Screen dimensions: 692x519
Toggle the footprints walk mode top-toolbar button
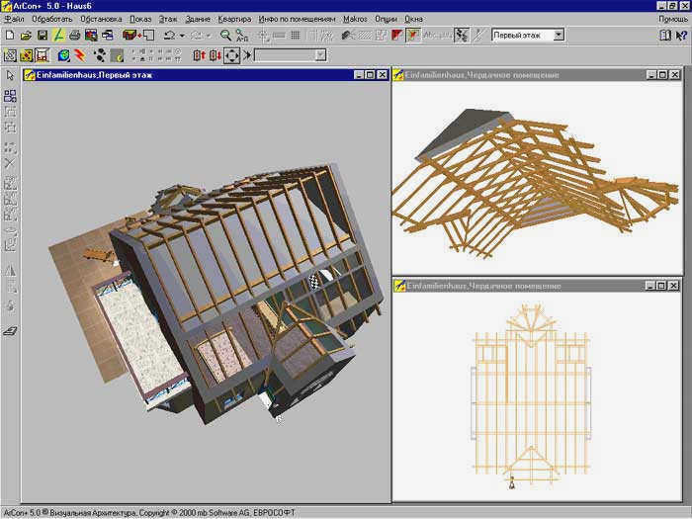[462, 35]
